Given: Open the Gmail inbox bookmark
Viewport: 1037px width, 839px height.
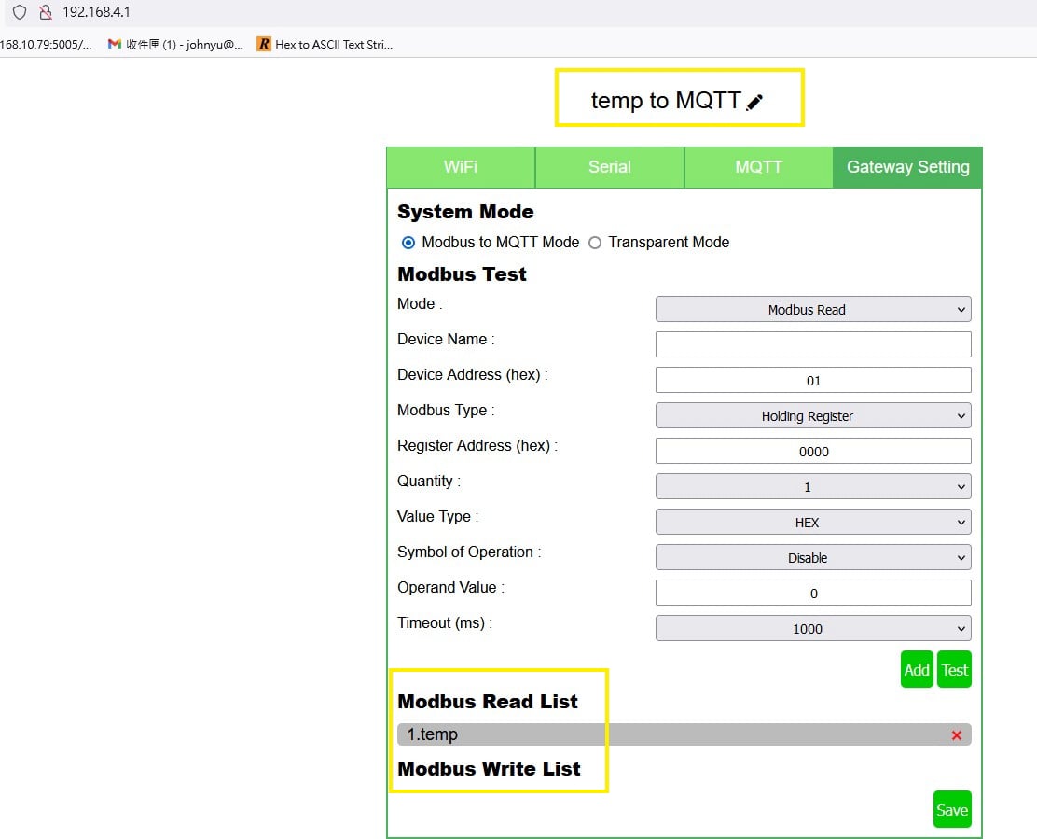Looking at the screenshot, I should click(175, 44).
